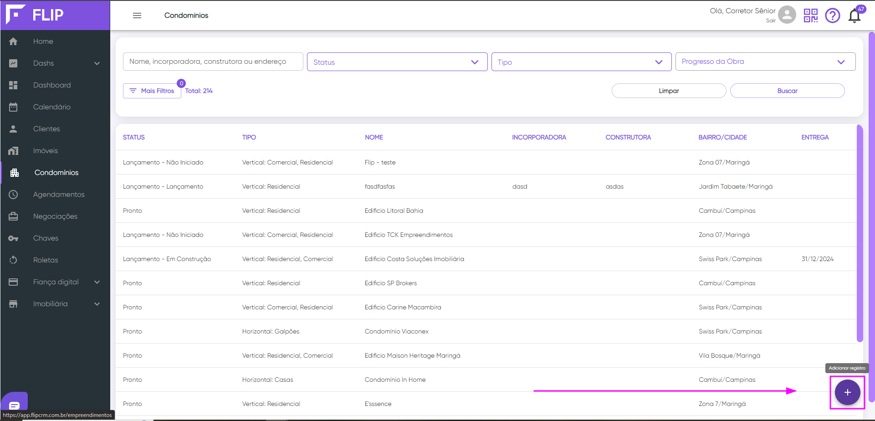Open the Negociações menu item
This screenshot has width=875, height=421.
(x=55, y=216)
